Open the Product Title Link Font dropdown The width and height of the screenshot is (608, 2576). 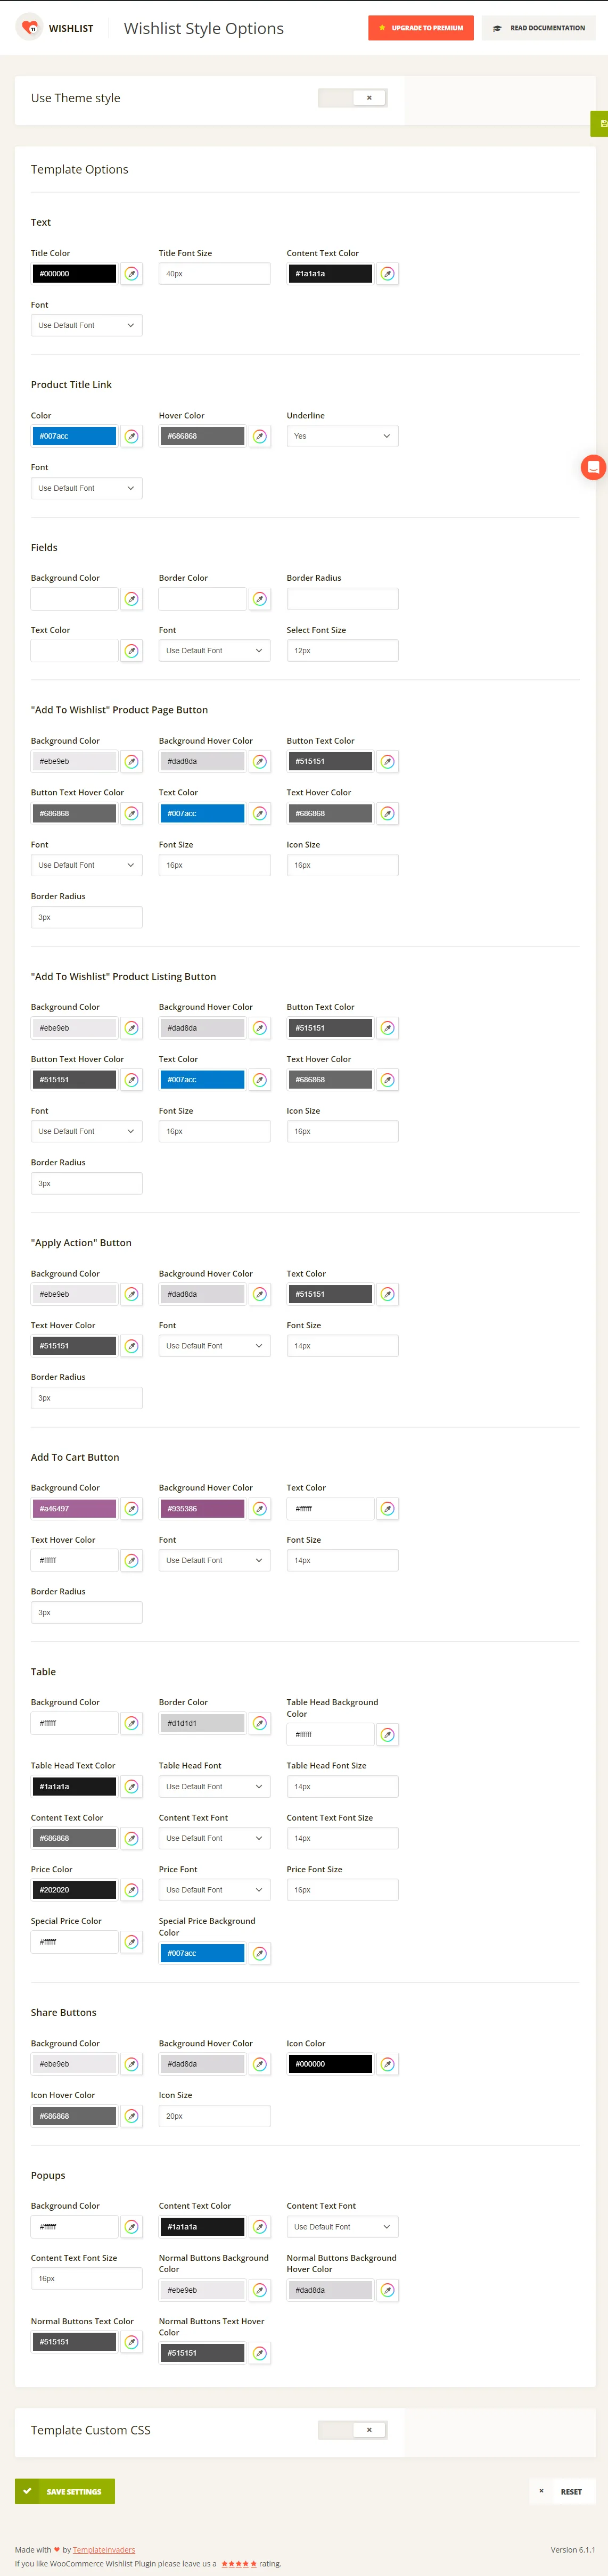coord(86,488)
